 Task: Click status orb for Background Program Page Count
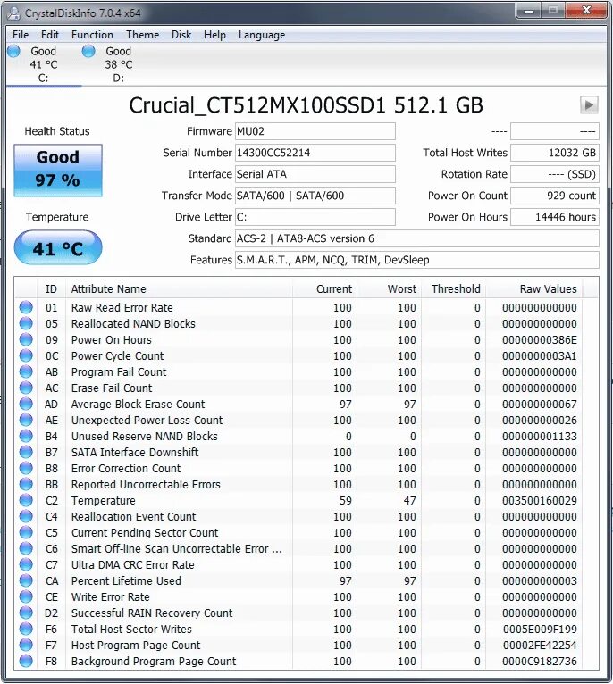point(26,661)
